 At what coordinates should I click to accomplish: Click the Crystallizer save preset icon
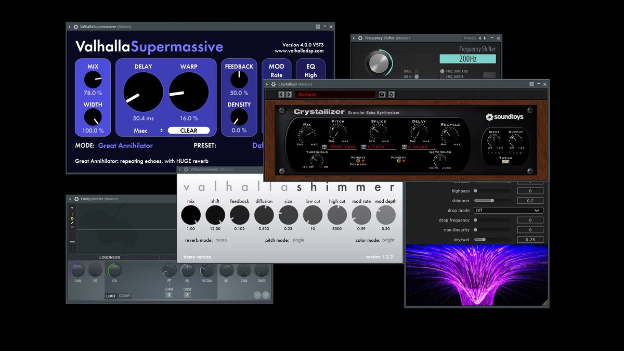point(382,95)
